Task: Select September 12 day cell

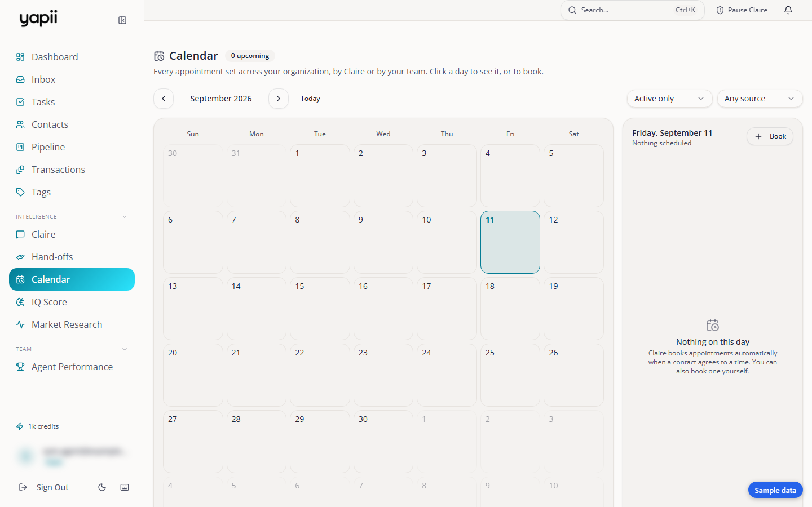Action: coord(573,242)
